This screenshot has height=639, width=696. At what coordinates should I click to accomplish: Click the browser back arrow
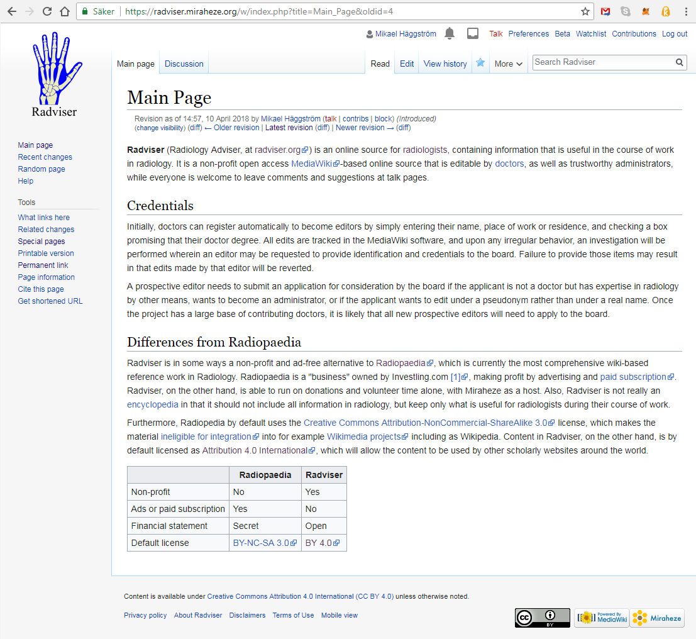pos(11,11)
